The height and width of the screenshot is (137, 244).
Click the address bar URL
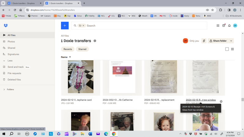coord(52,10)
